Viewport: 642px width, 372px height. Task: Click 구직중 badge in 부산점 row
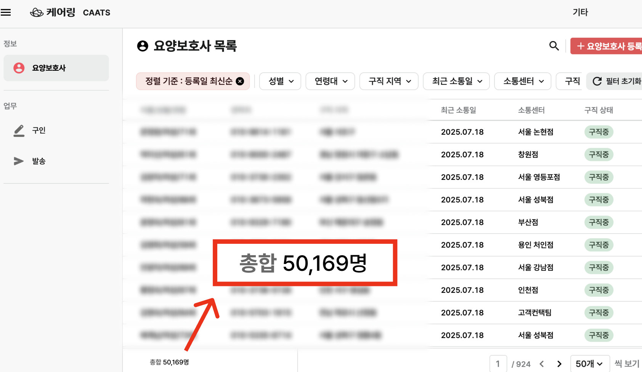599,222
